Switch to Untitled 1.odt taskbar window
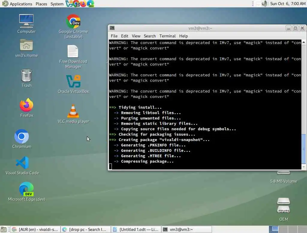The height and width of the screenshot is (233, 307). (x=136, y=229)
